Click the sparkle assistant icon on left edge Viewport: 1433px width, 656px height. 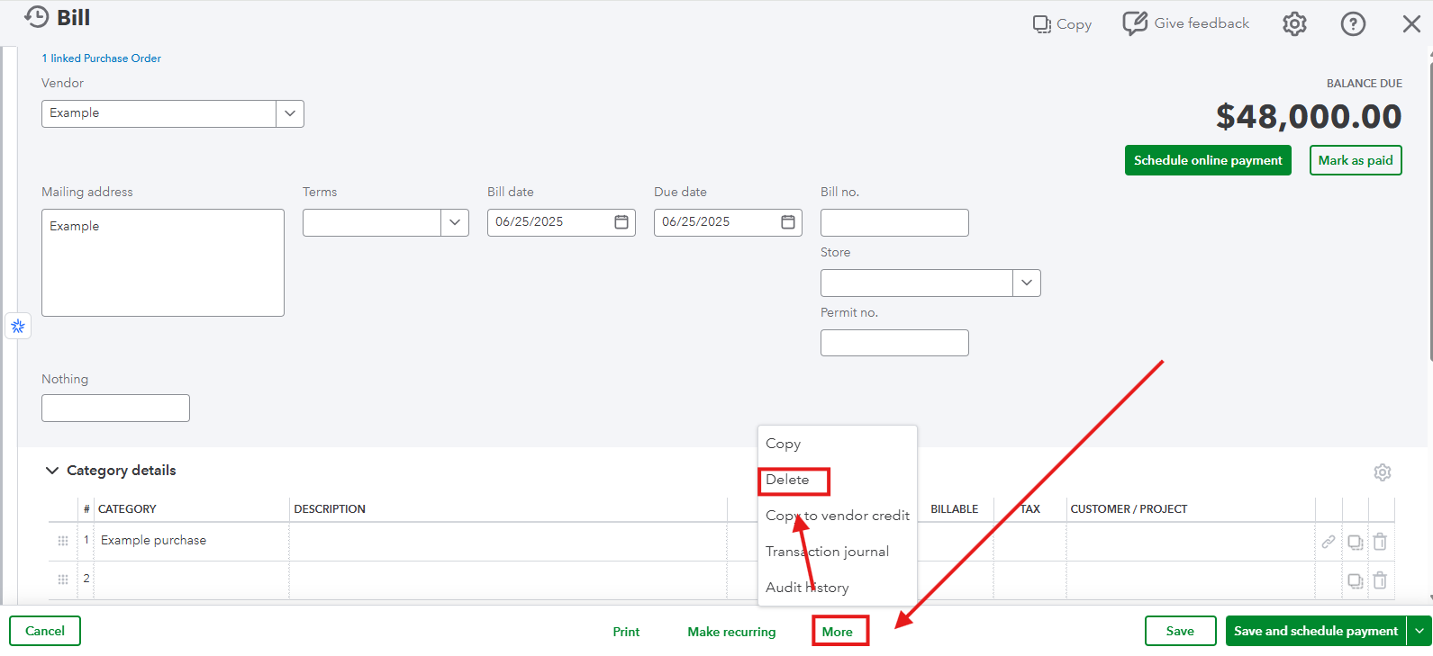pos(18,326)
